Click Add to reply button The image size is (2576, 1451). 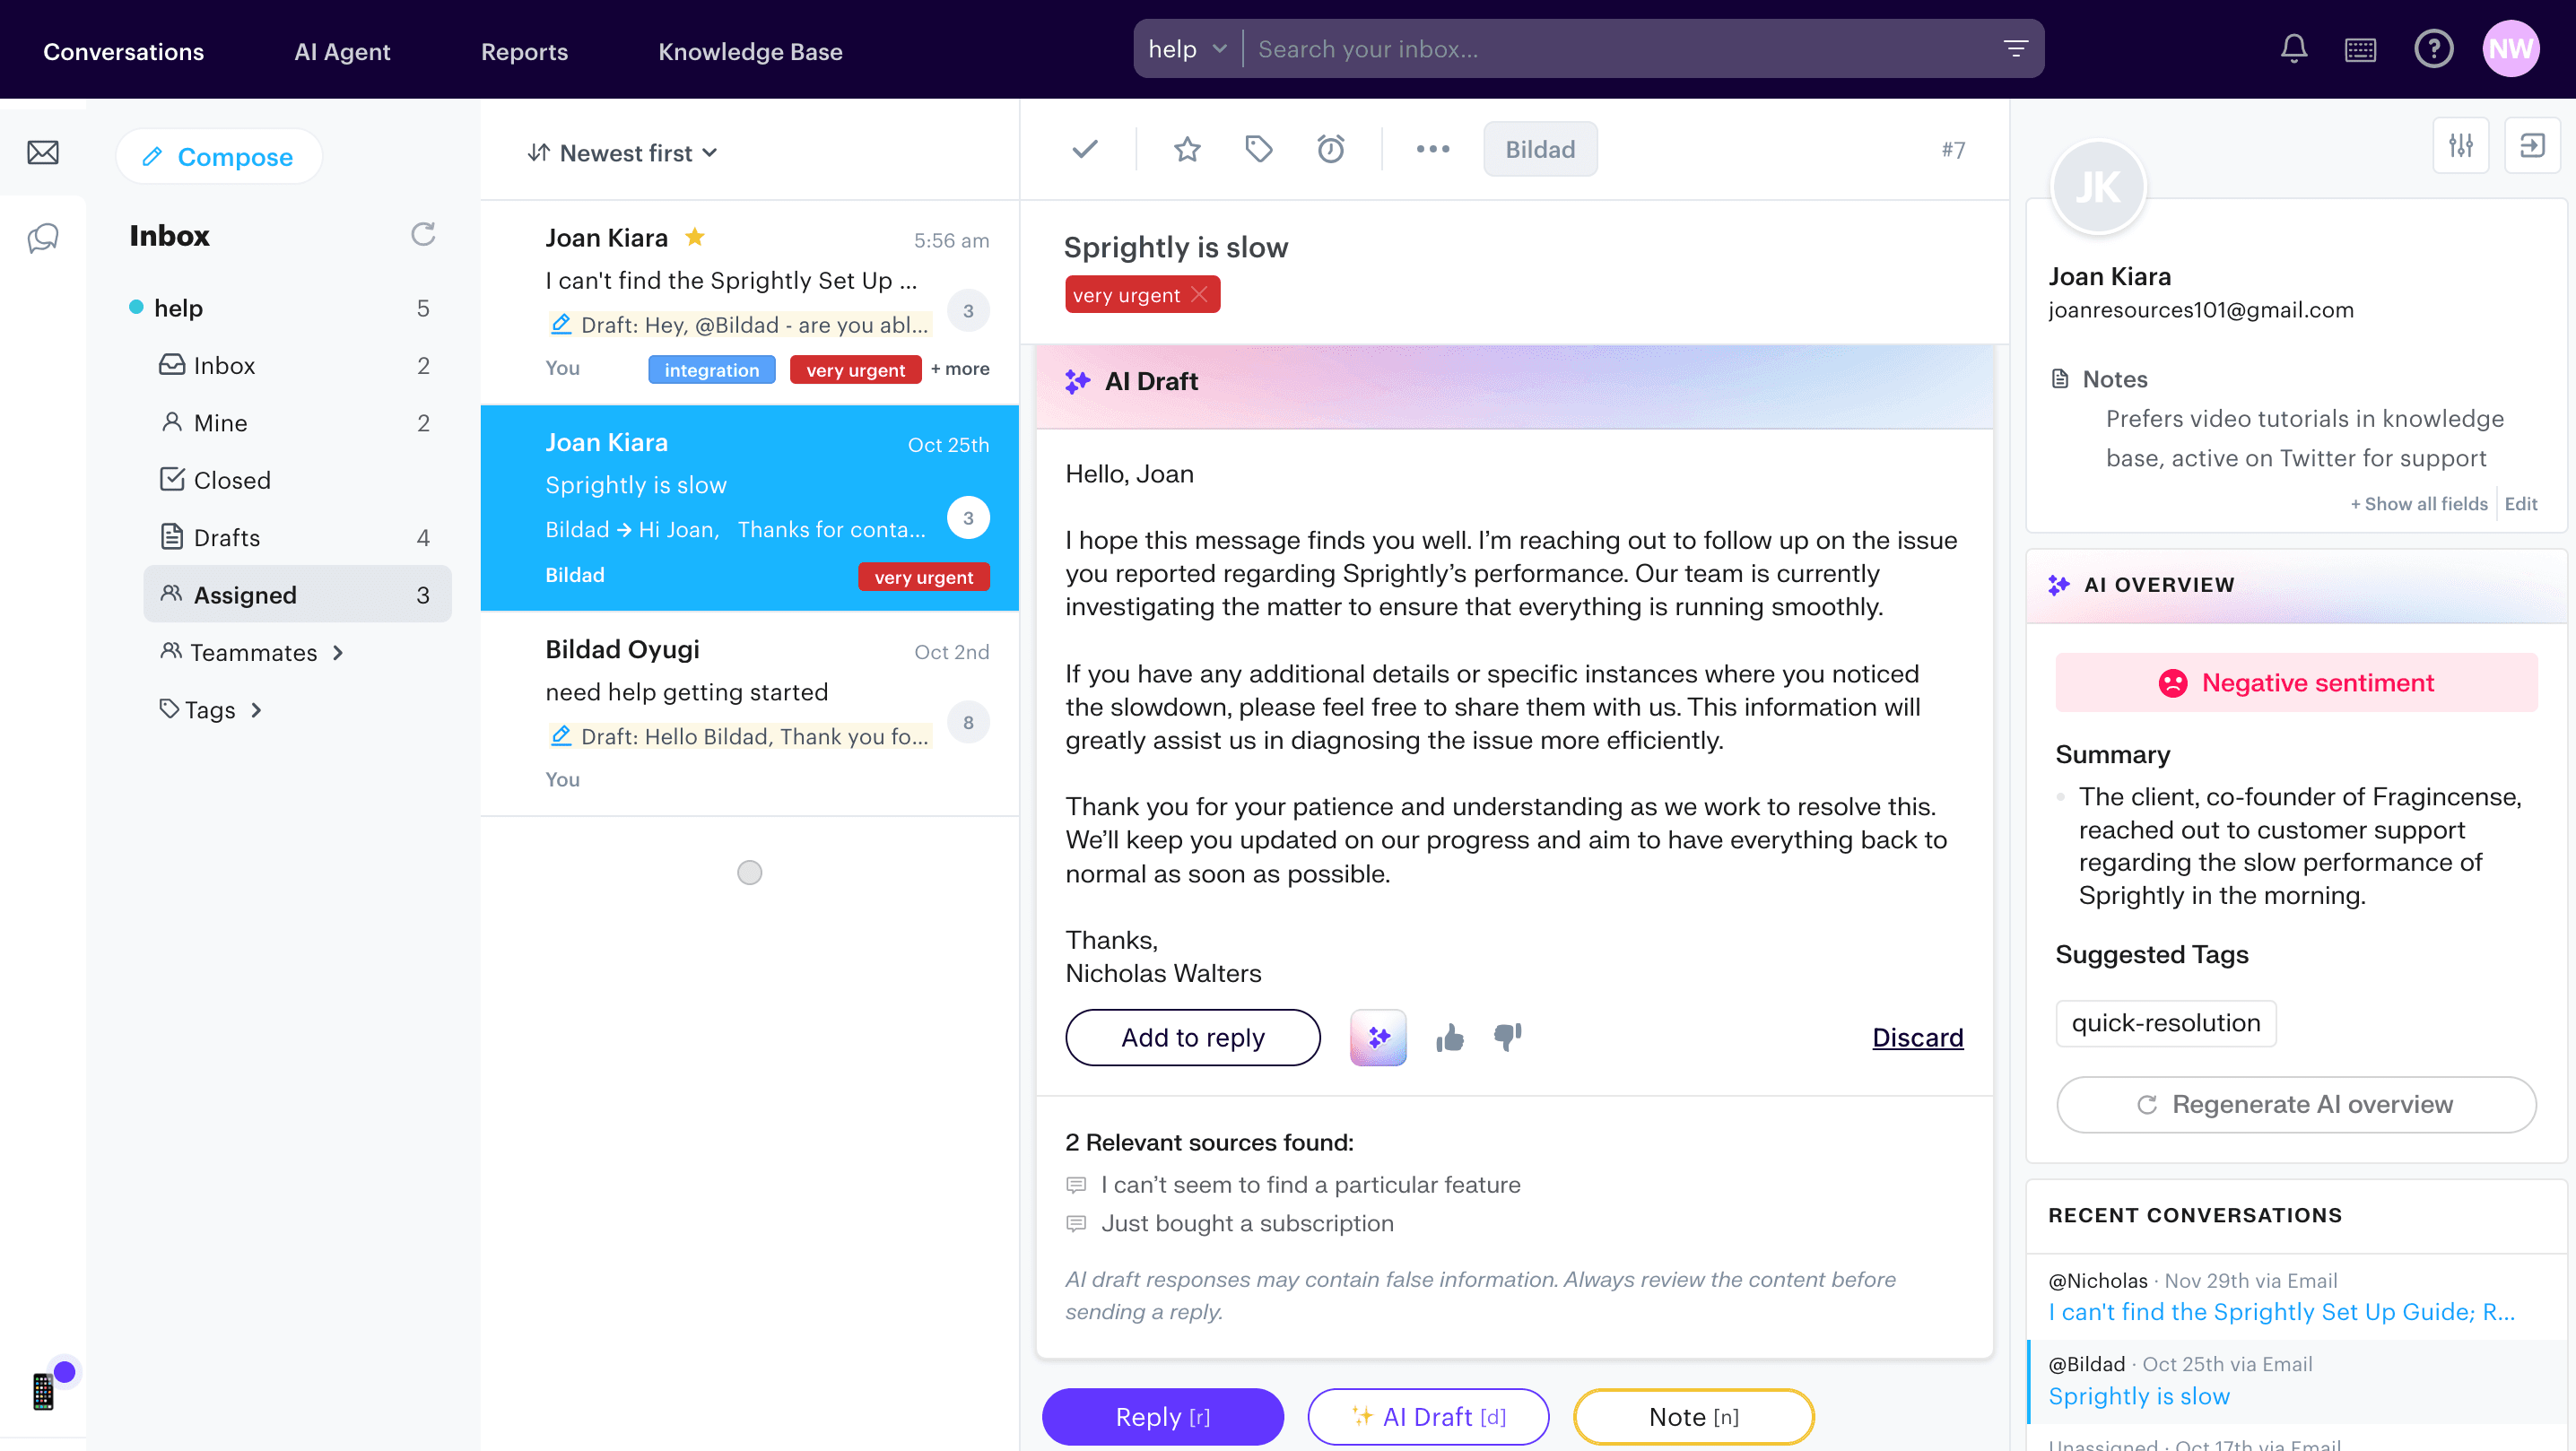pos(1192,1037)
